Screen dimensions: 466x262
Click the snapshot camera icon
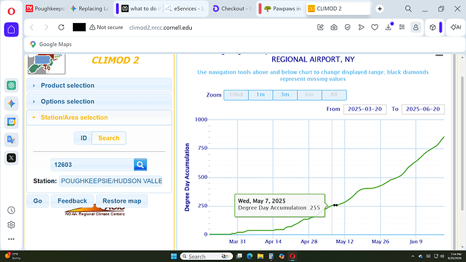(334, 27)
